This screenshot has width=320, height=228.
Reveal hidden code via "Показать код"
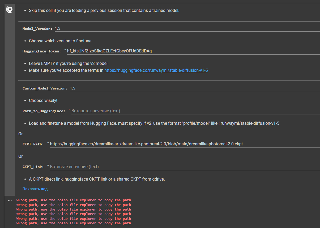pyautogui.click(x=35, y=189)
